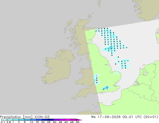The width and height of the screenshot is (159, 123).
Task: Select the legend color segment between 5 and 10
Action: [27, 120]
